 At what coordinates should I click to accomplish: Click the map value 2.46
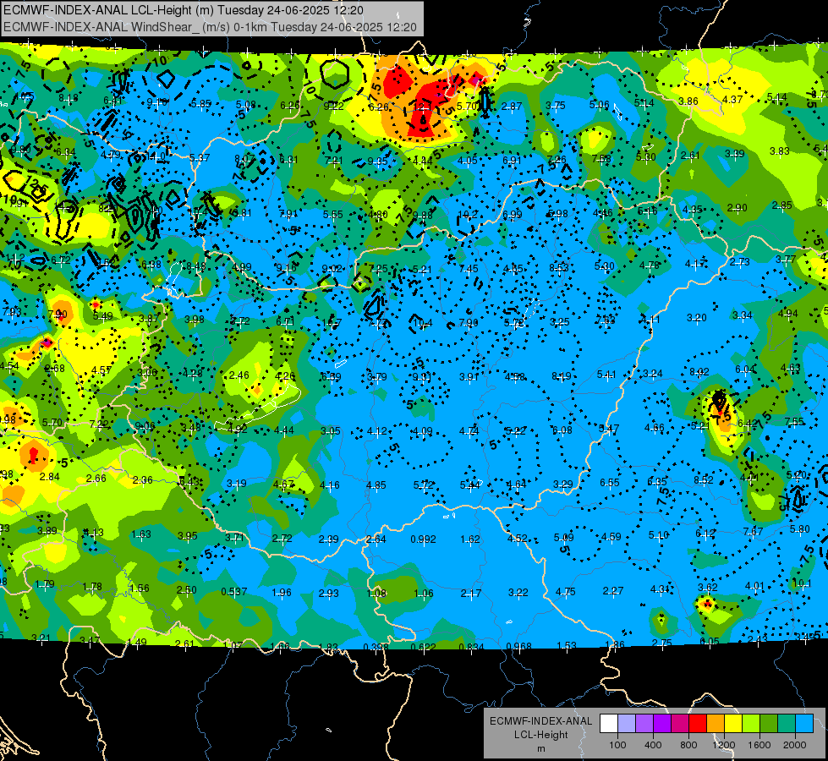[239, 375]
